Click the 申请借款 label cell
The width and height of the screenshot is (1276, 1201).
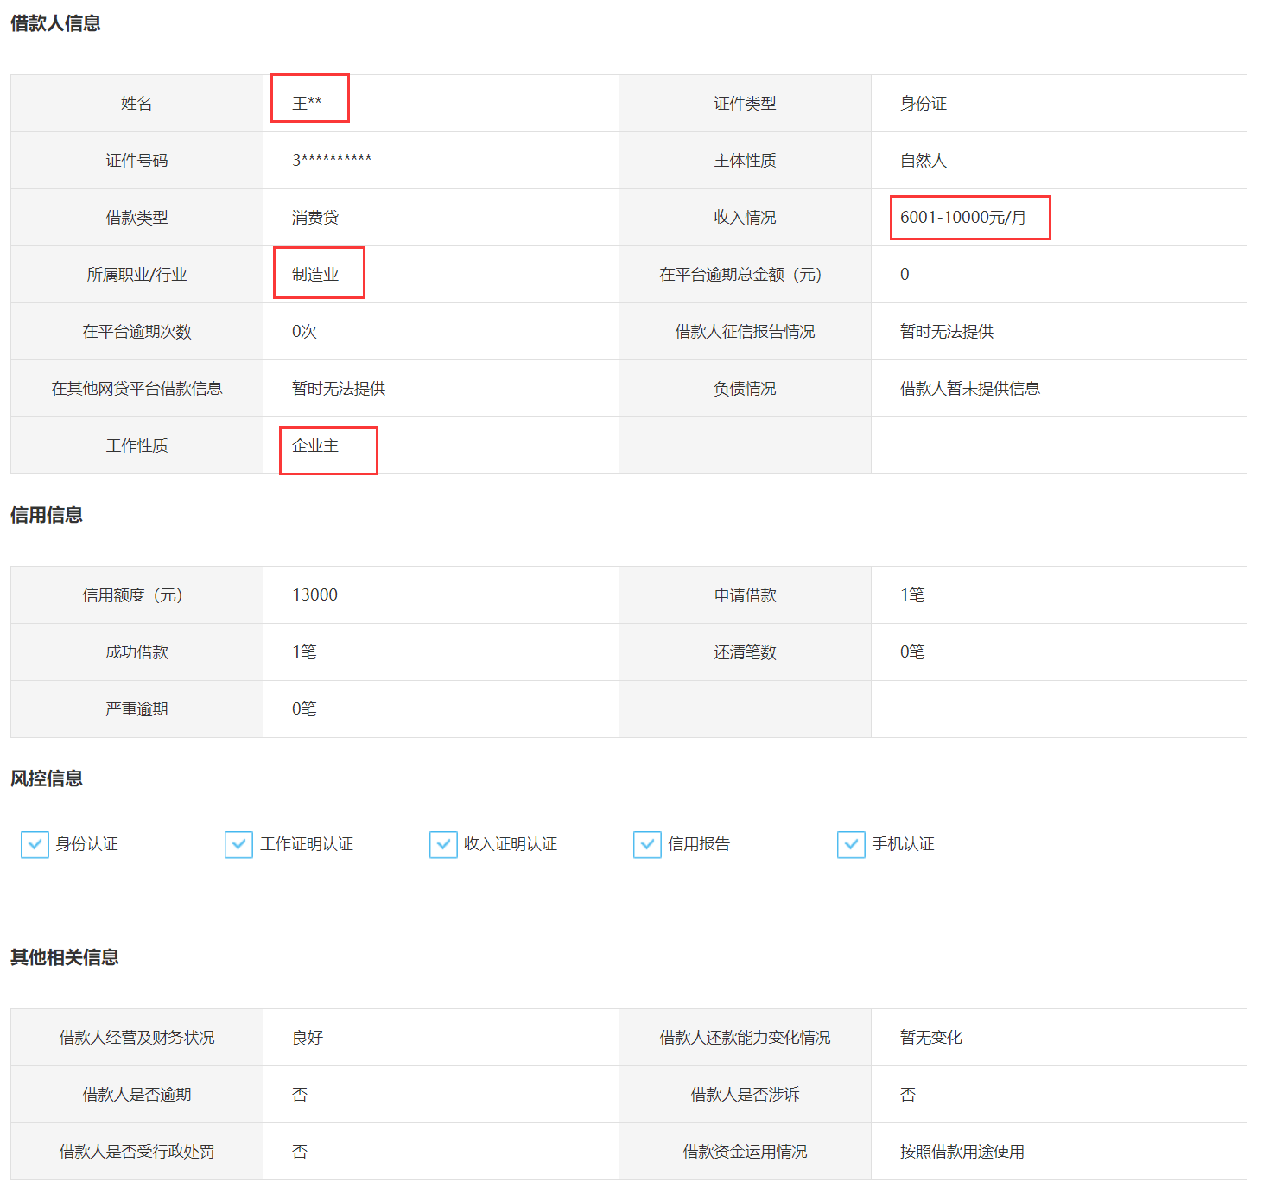(745, 595)
